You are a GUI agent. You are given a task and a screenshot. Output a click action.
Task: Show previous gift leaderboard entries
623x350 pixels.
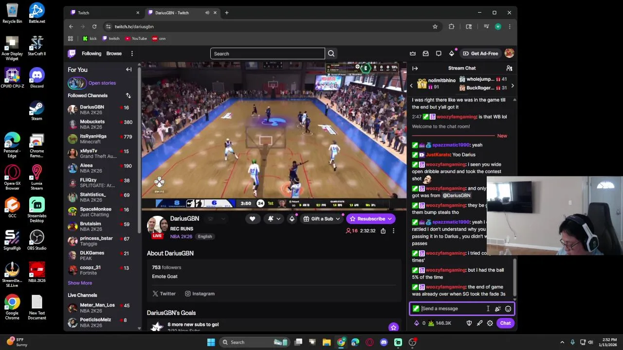tap(411, 86)
